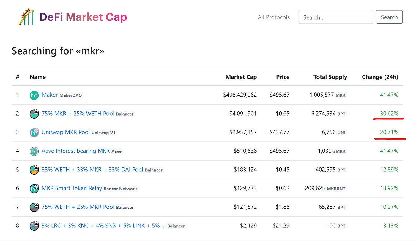Open MKR Smart Token Relay link
Image resolution: width=416 pixels, height=241 pixels.
click(72, 188)
